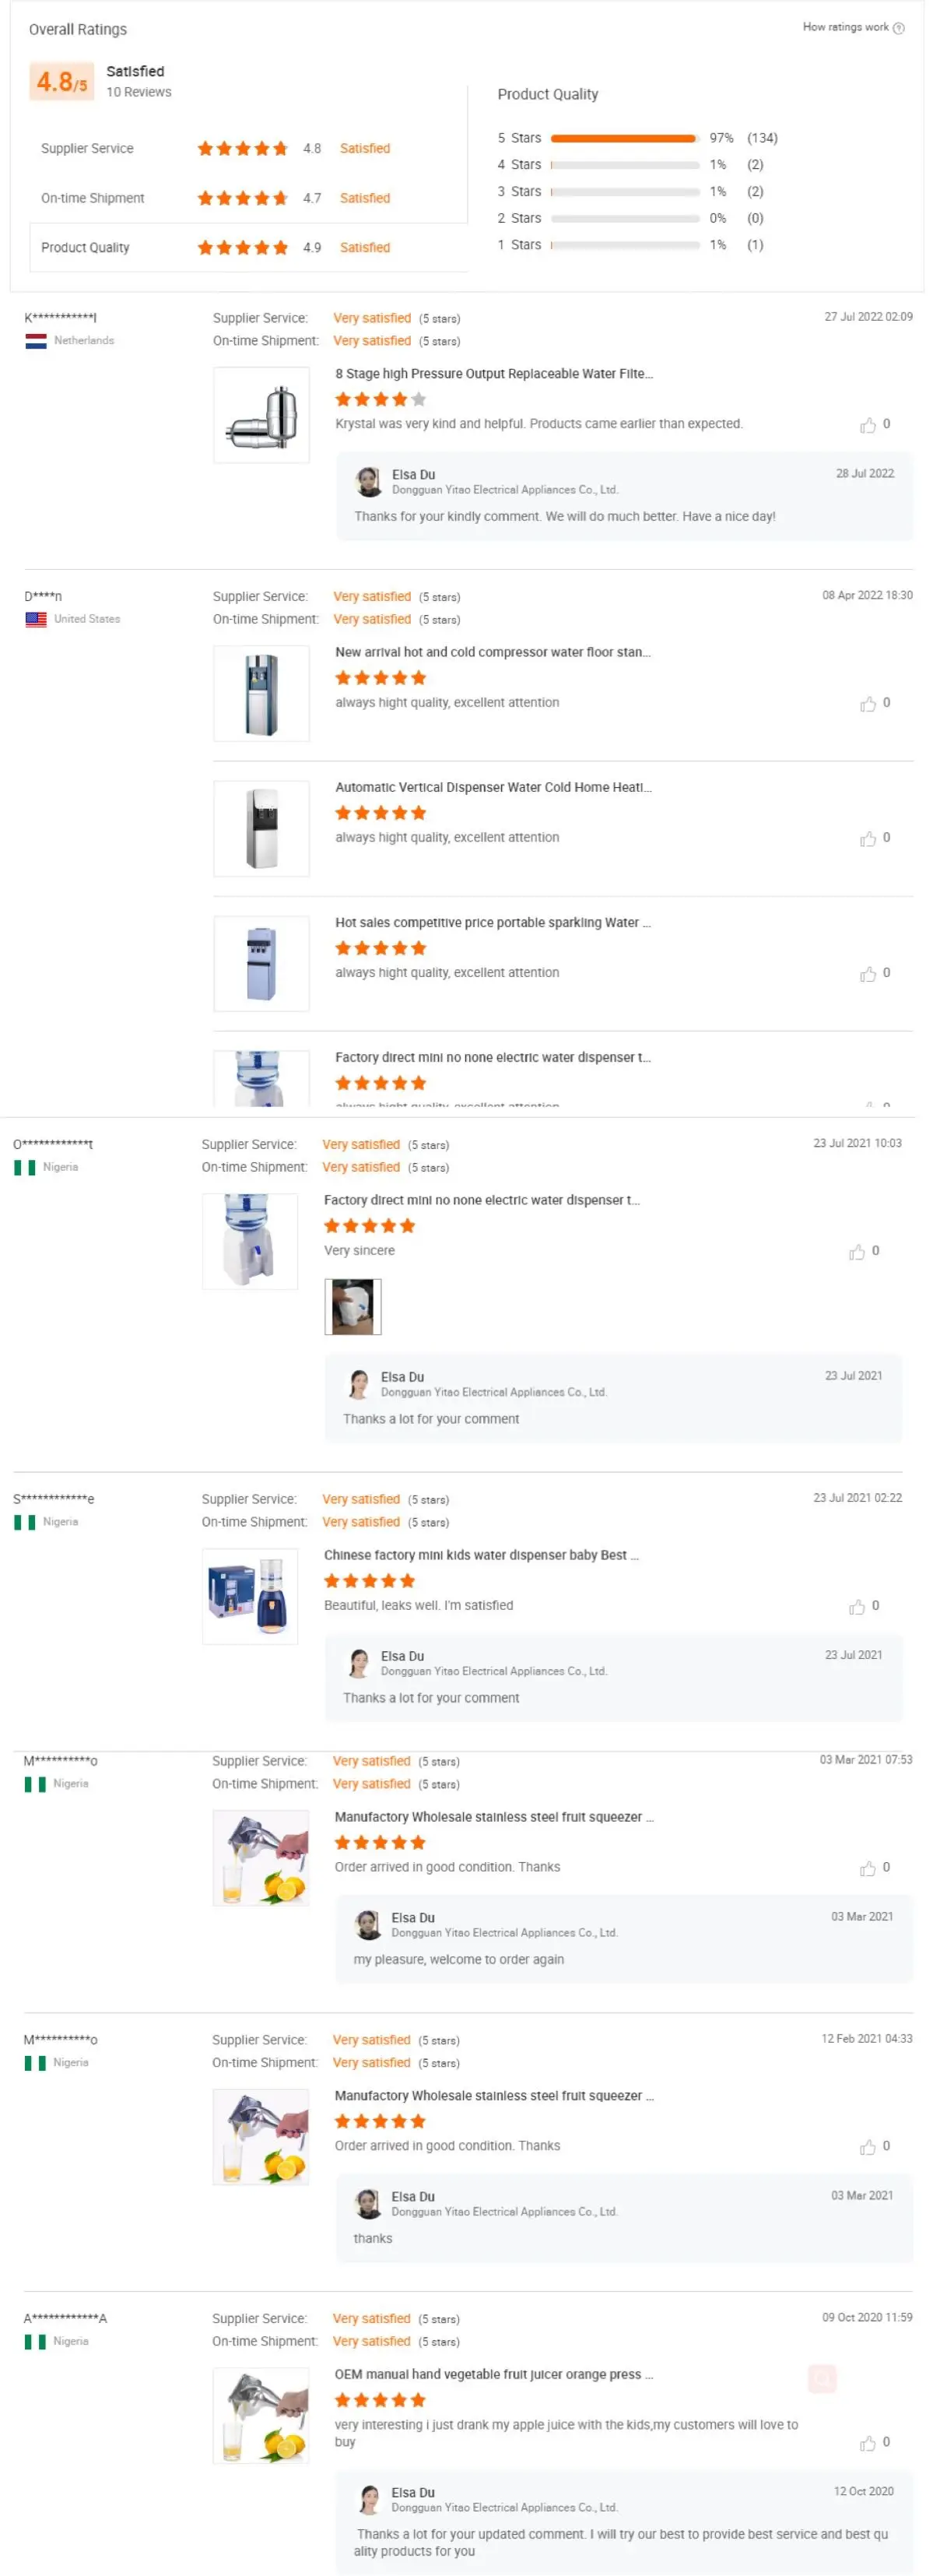Click the 5 Stars rating bar
940x2576 pixels.
pos(623,138)
